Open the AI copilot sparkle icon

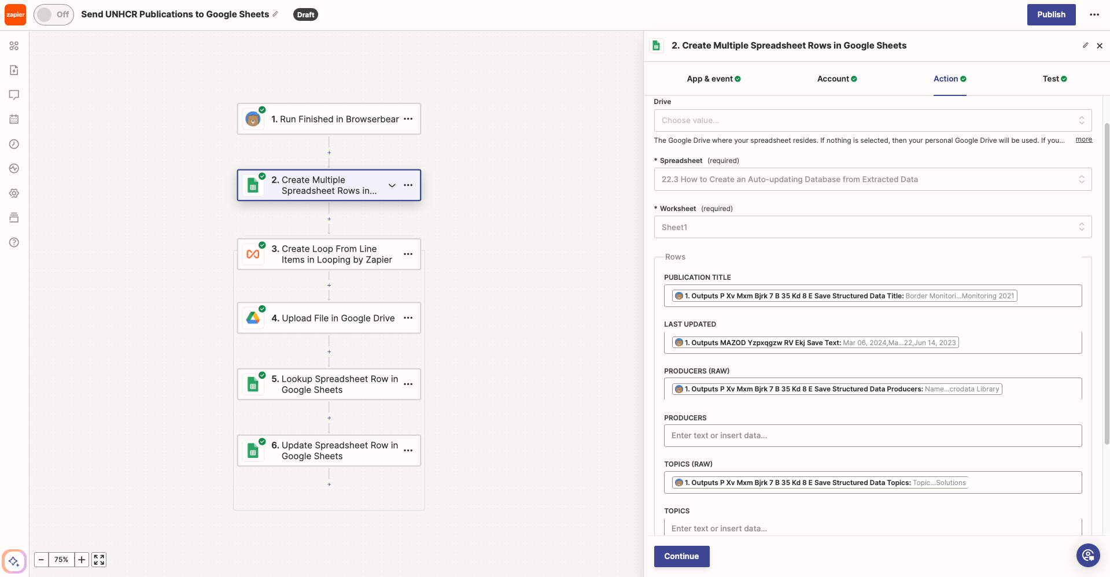coord(14,561)
